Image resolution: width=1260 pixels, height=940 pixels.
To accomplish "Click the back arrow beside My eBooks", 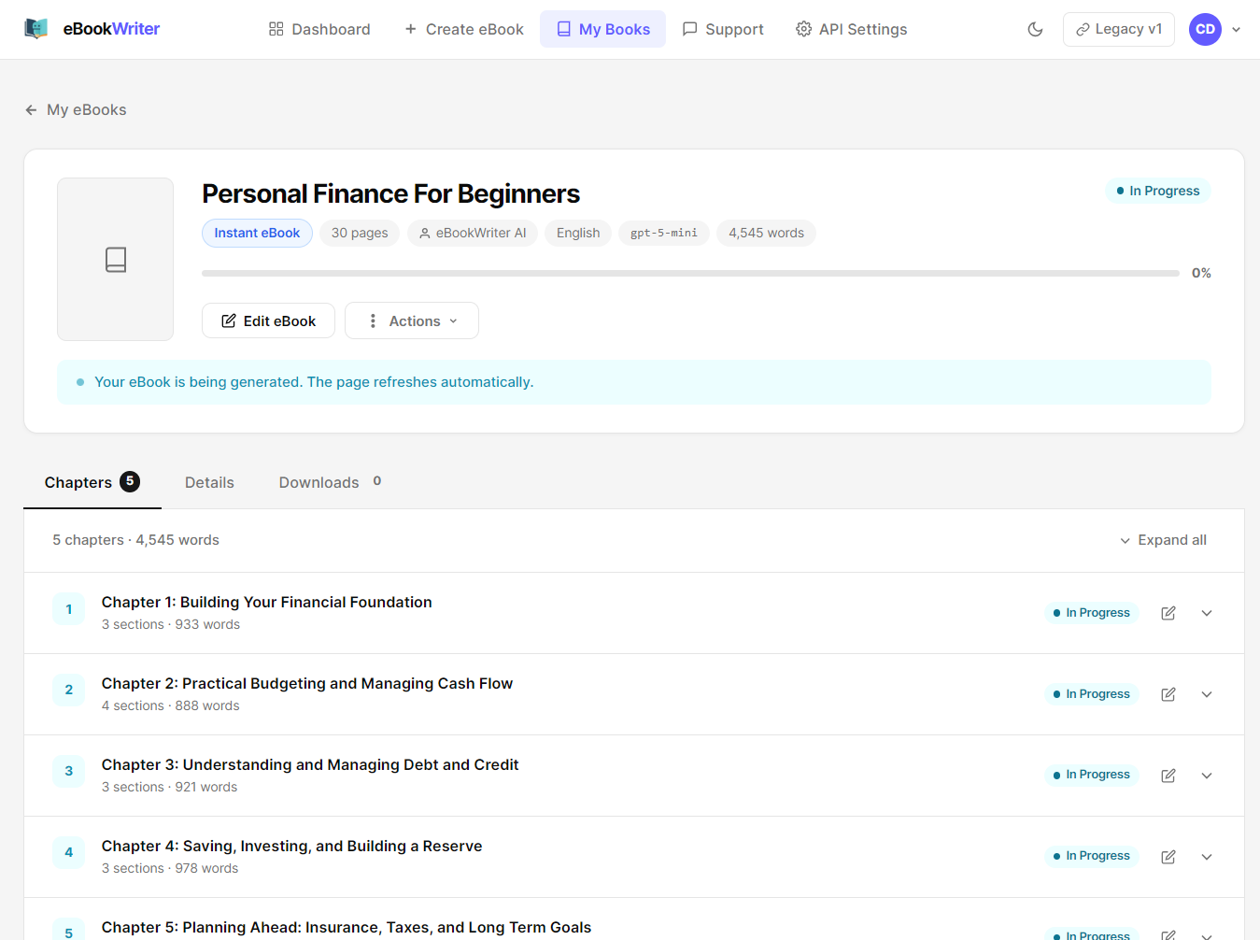I will (31, 110).
